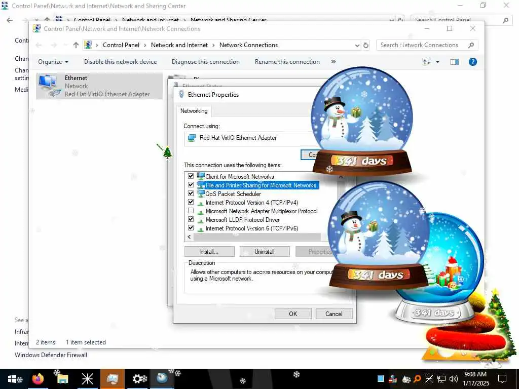
Task: Open the notification center icon
Action: (x=502, y=379)
